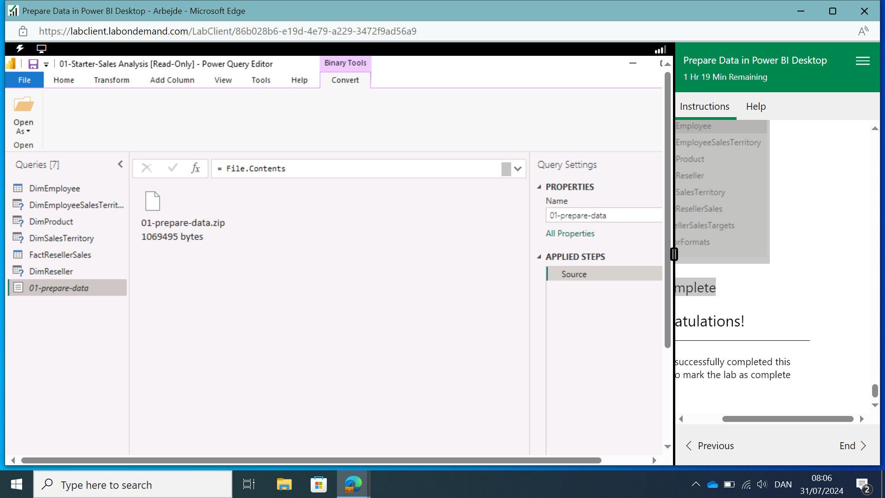Click the query Name input field
885x498 pixels.
[x=604, y=215]
